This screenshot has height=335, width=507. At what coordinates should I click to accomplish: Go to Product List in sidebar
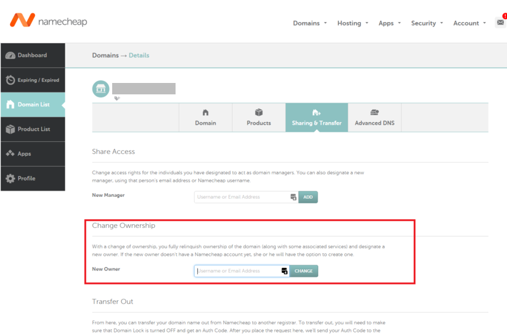coord(32,129)
